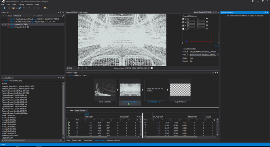Screen dimensions: 270x147
Task: Uncheck the G channel checkbox
Action: [183, 22]
